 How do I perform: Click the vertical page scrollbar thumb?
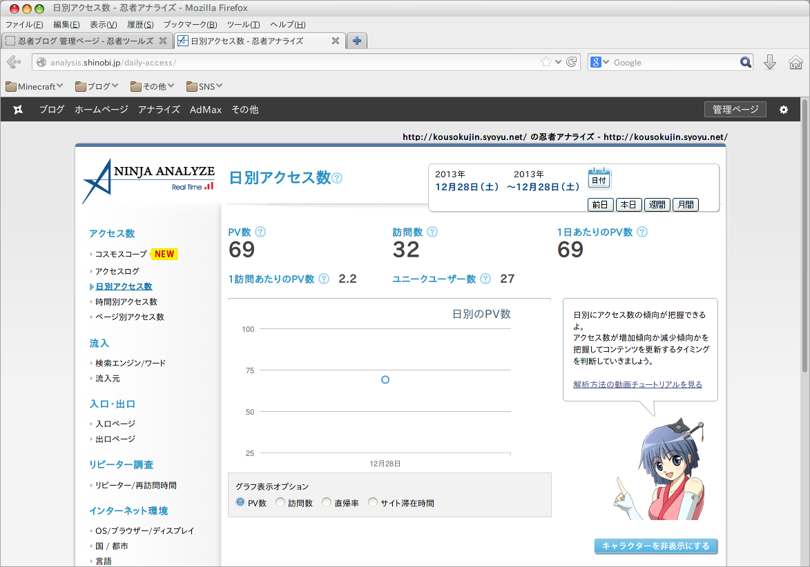coord(804,235)
